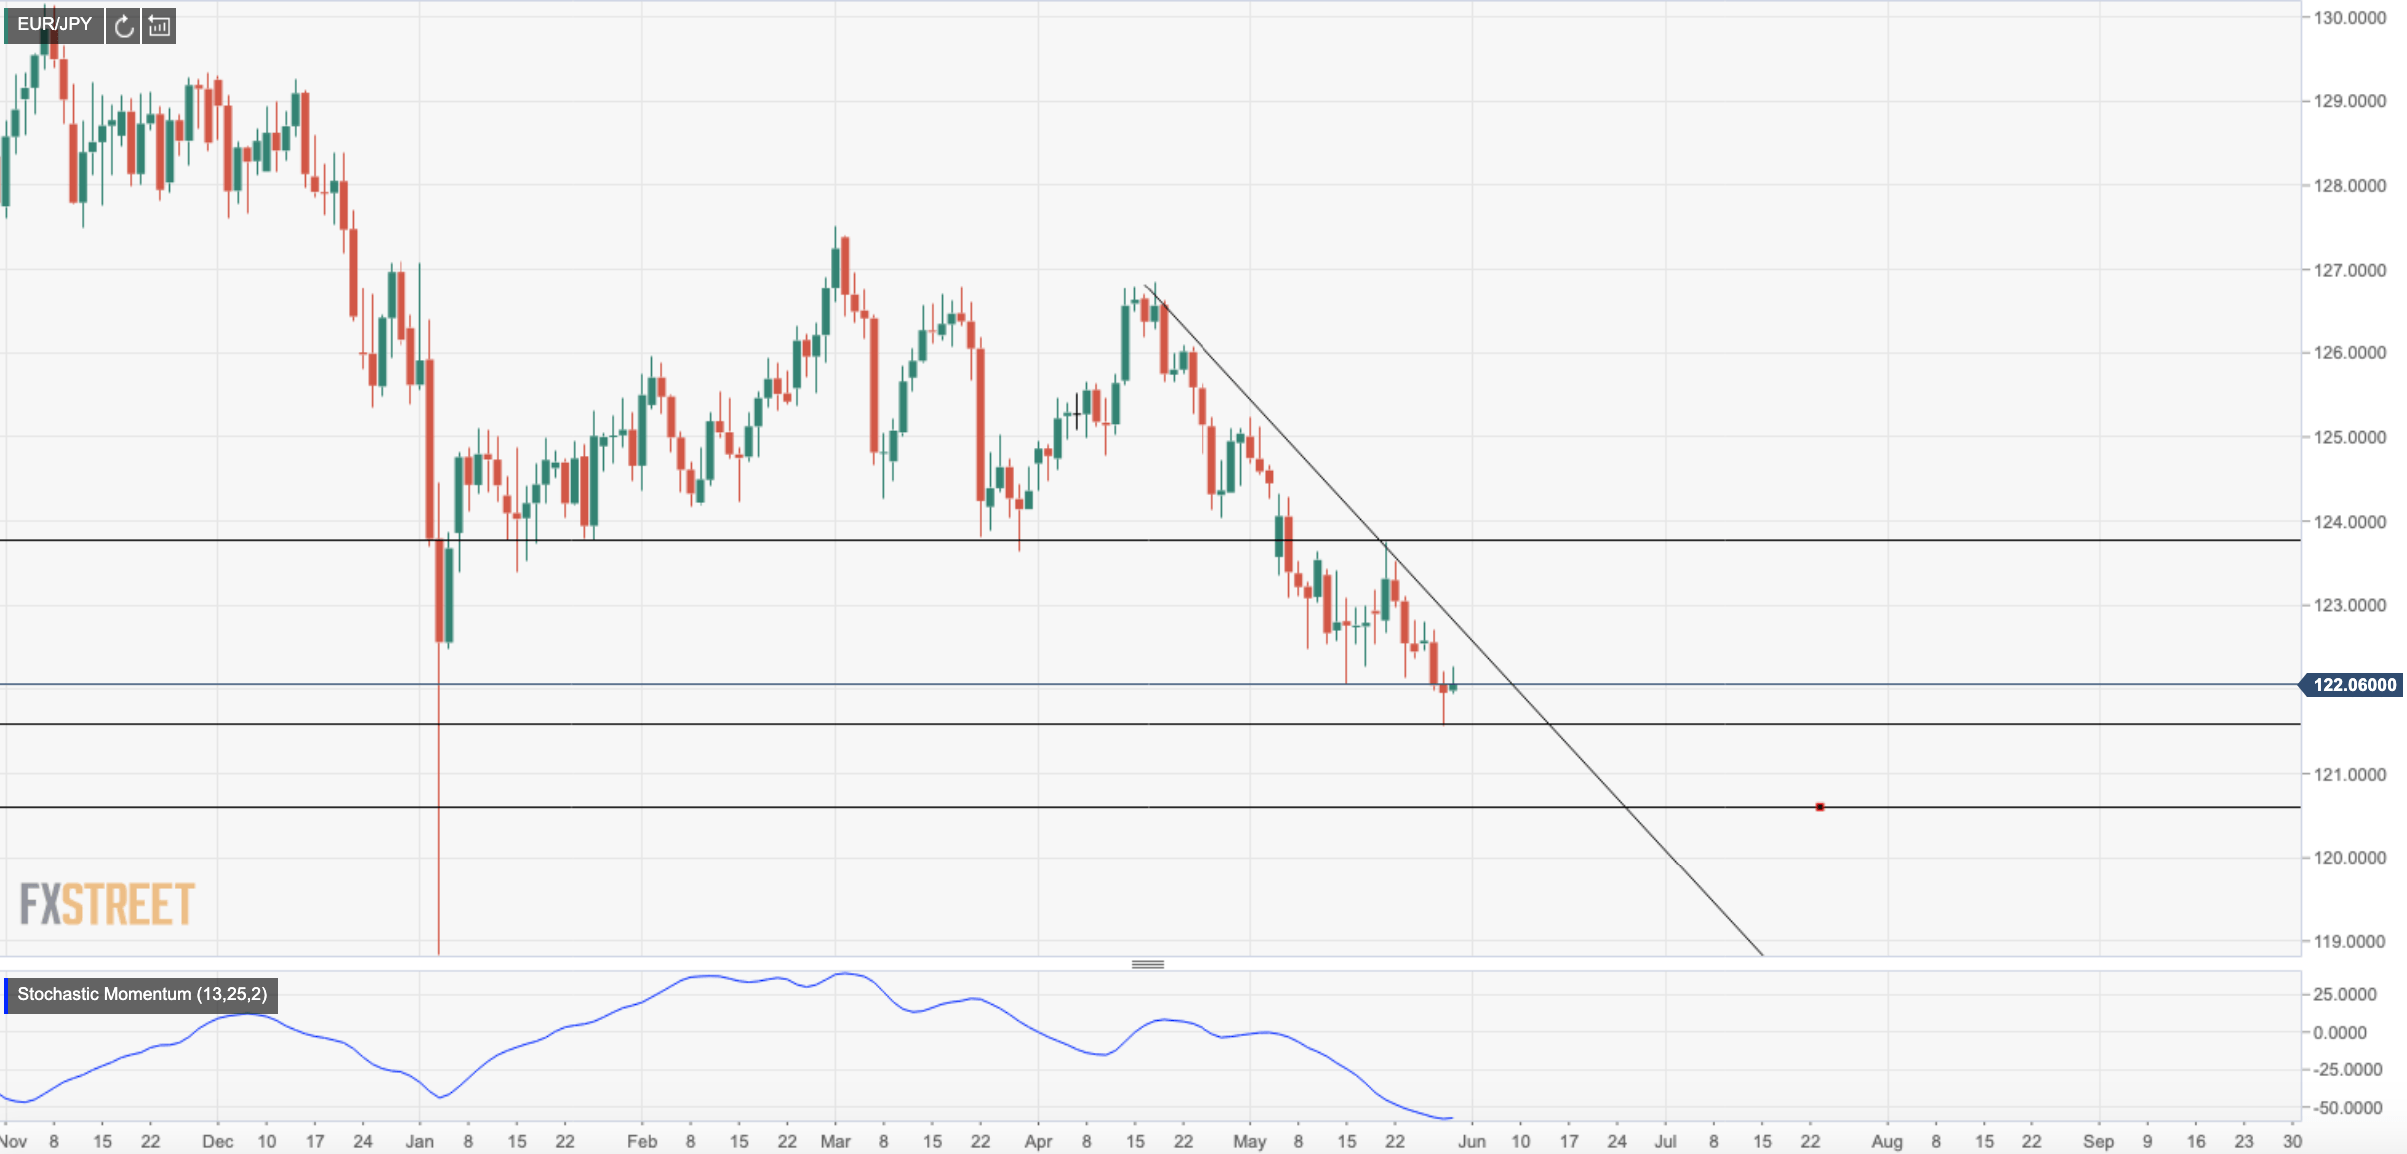Click the pane resize handle above the indicator
The height and width of the screenshot is (1154, 2407).
tap(1147, 964)
